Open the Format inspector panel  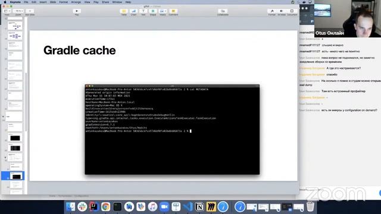(x=272, y=11)
